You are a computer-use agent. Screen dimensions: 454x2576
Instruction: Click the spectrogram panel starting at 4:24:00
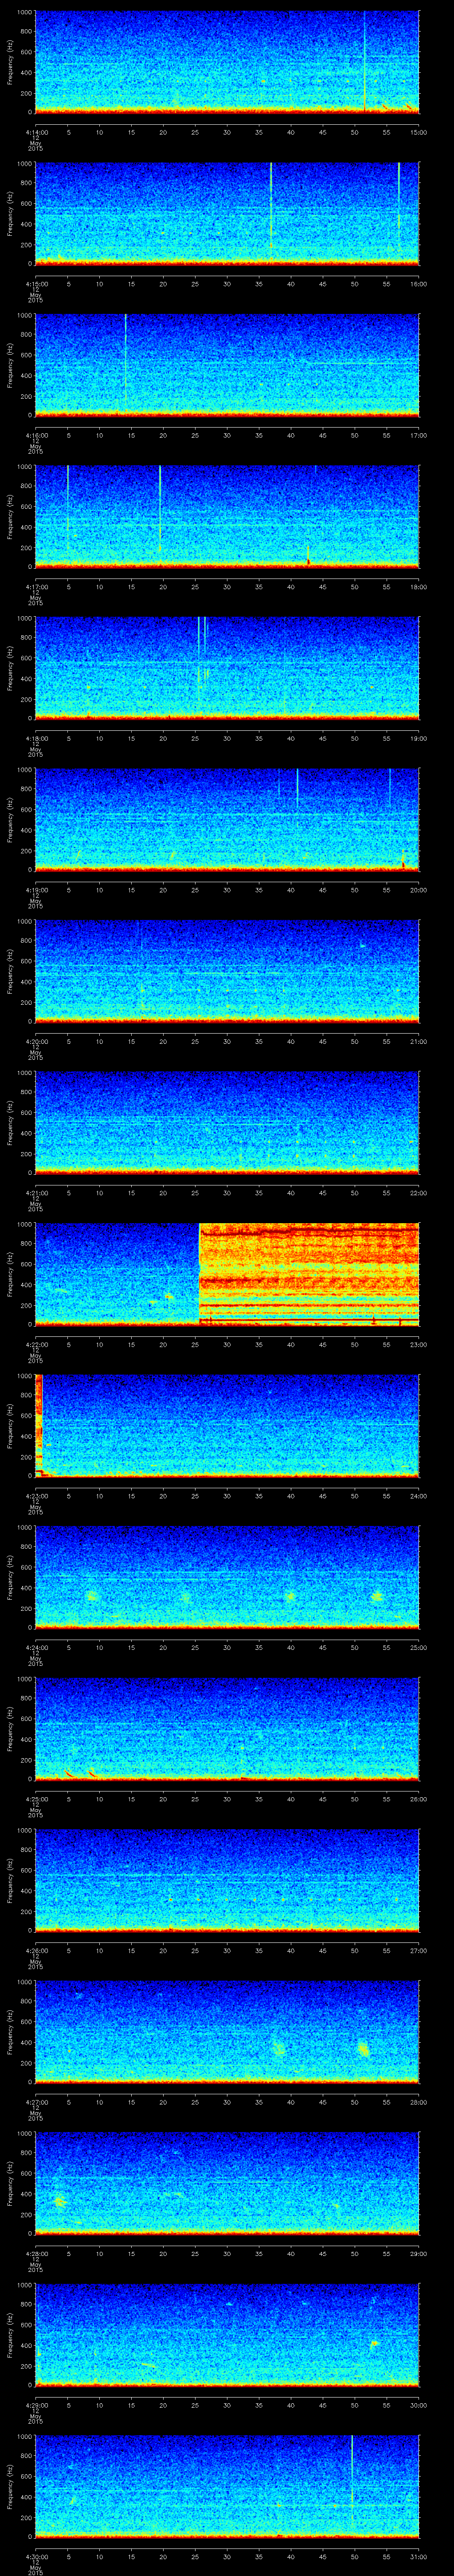227,1578
